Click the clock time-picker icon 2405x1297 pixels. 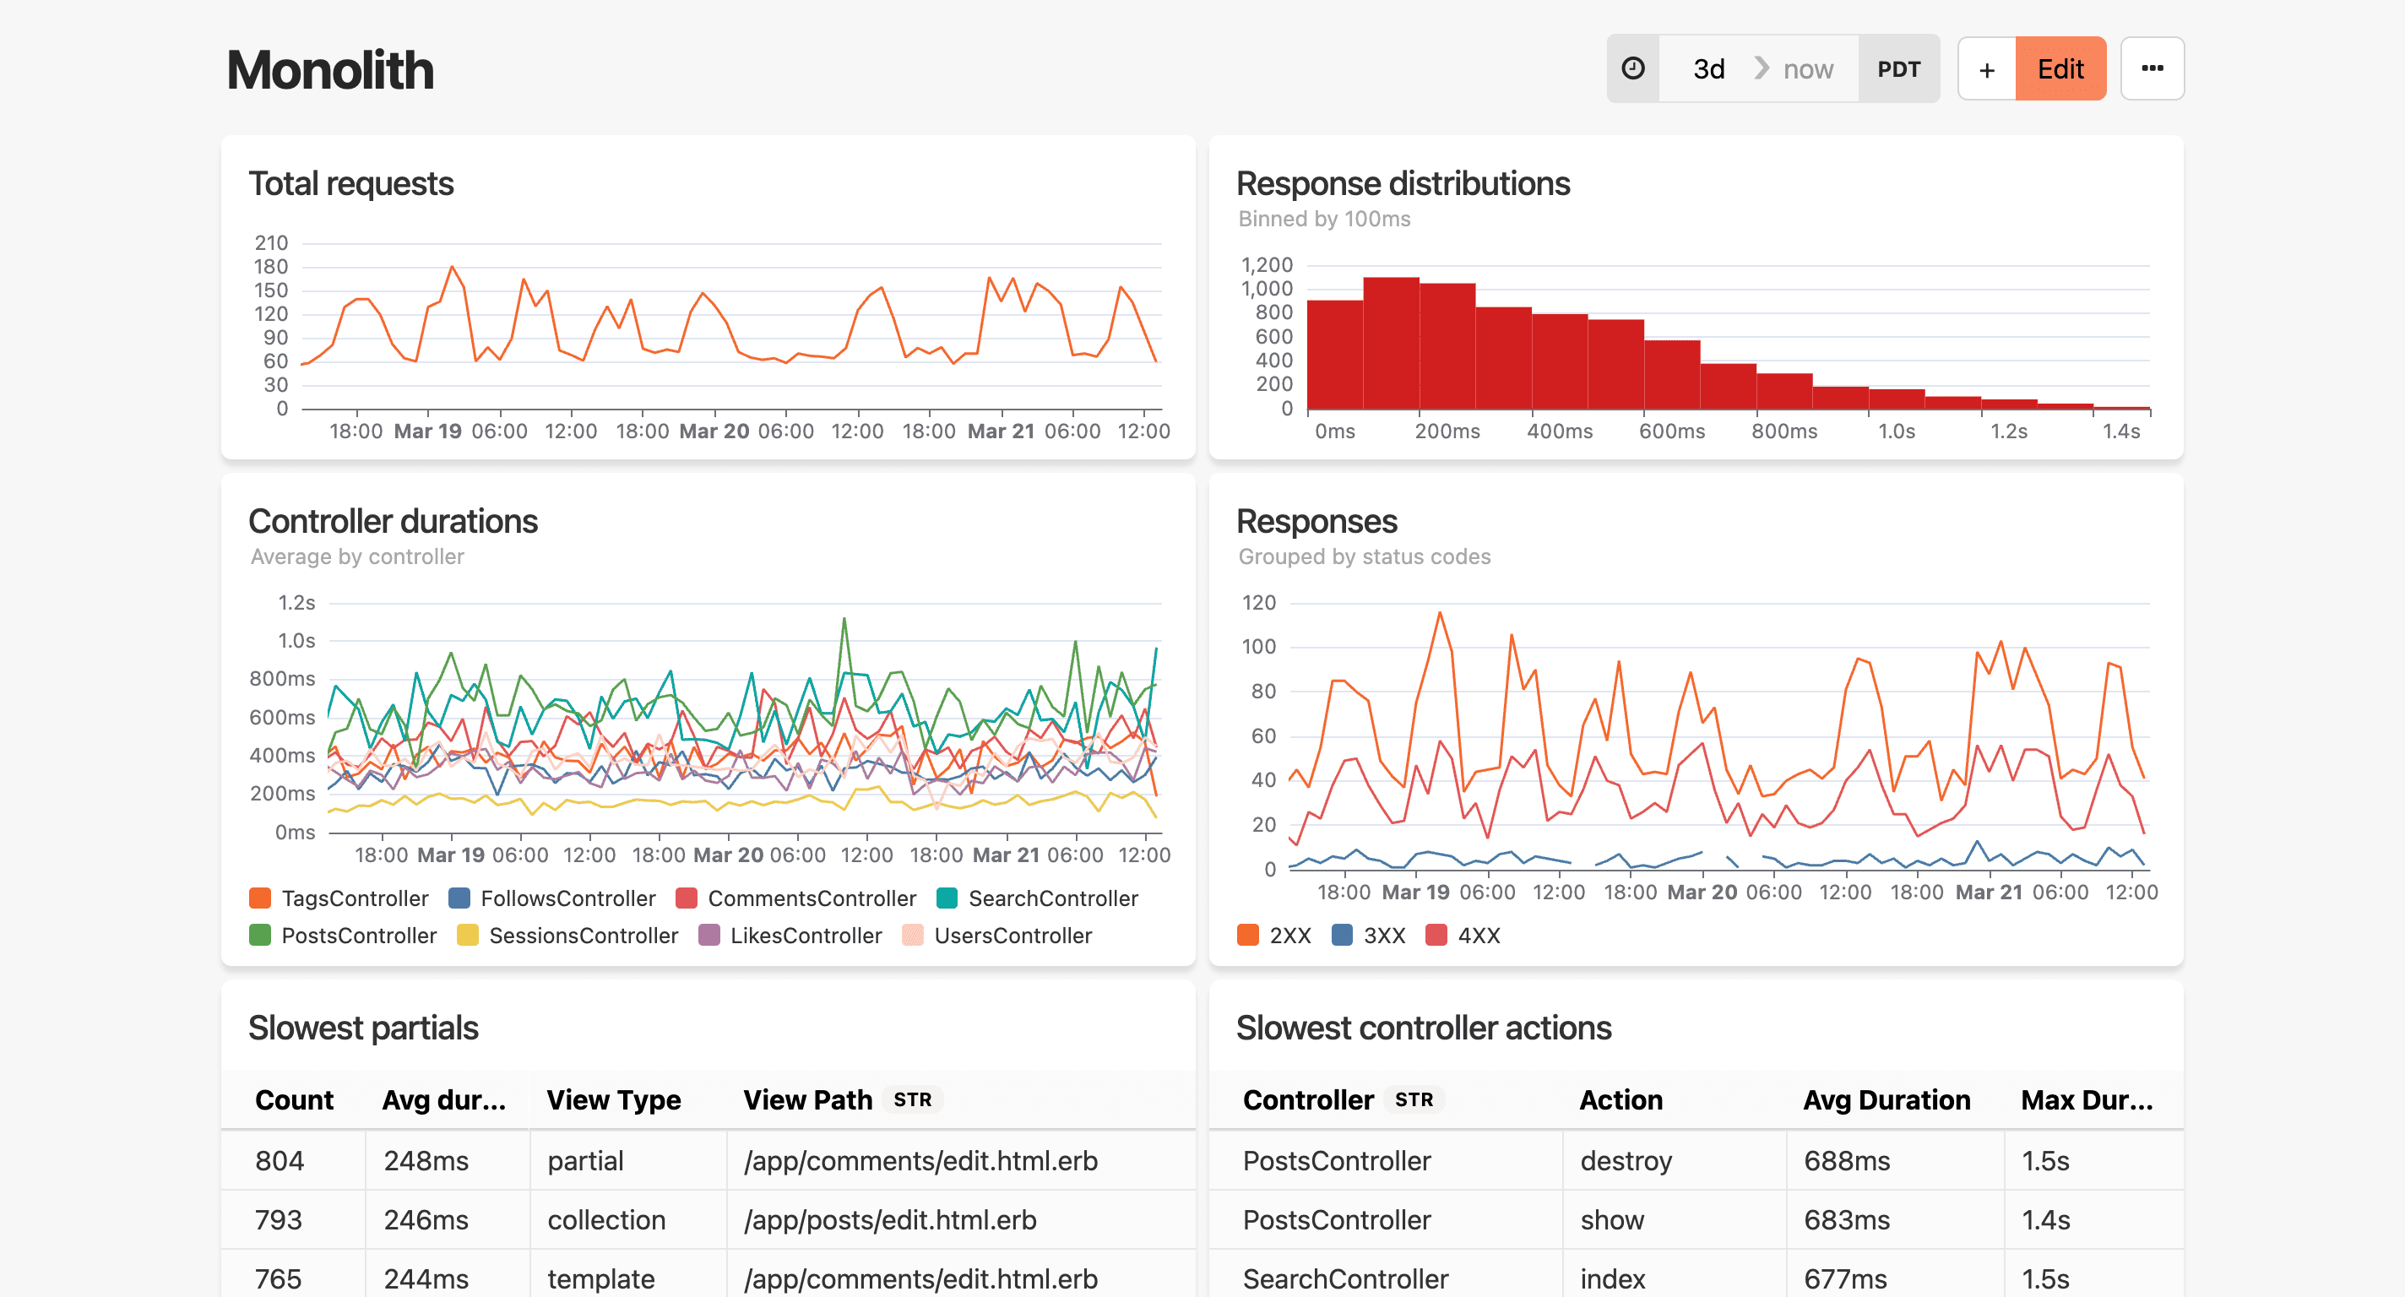point(1633,69)
